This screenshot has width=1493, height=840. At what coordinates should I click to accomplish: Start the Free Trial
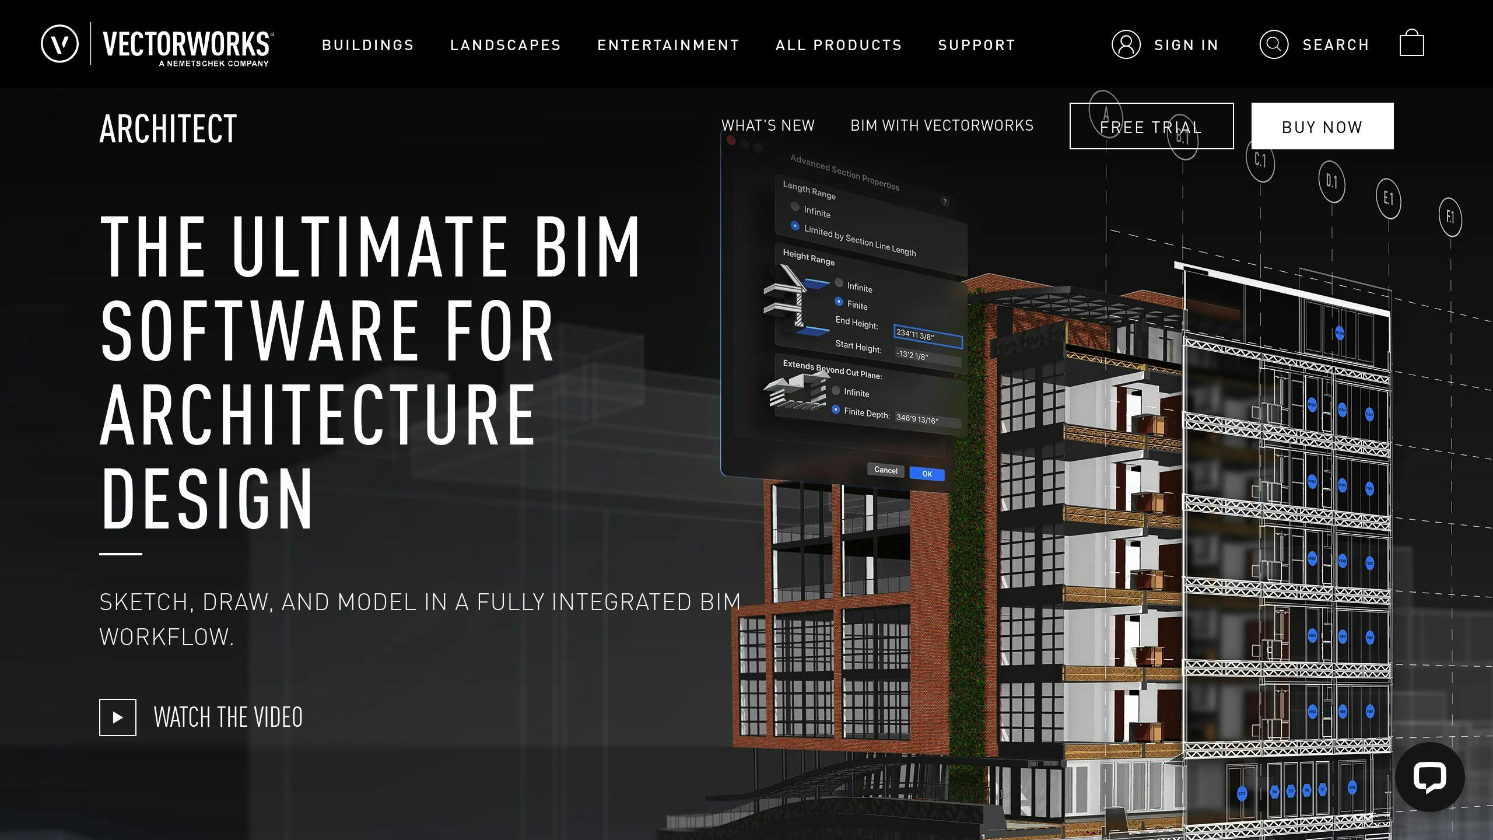pyautogui.click(x=1152, y=126)
